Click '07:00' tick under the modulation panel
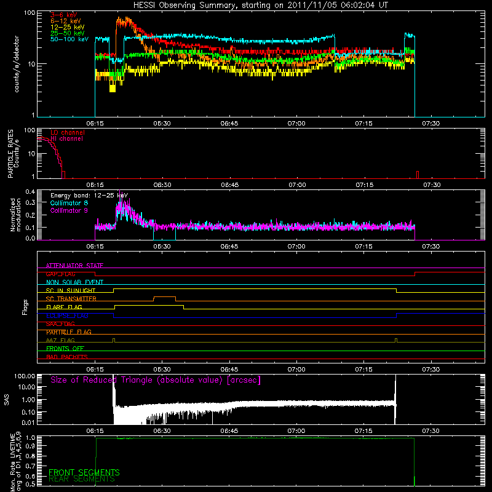 pyautogui.click(x=296, y=247)
